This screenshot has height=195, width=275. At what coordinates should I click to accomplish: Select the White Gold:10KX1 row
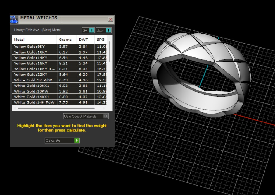59,86
